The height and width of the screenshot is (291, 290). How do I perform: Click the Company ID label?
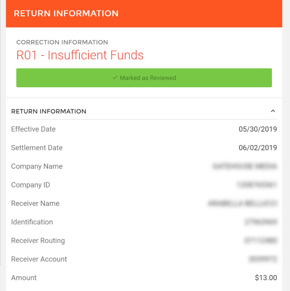pyautogui.click(x=30, y=185)
